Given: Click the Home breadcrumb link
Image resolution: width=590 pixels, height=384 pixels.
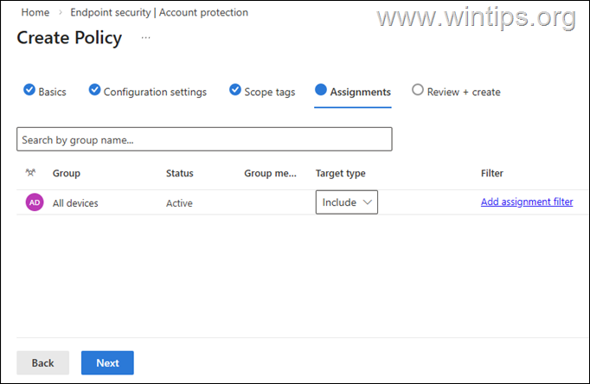Looking at the screenshot, I should click(x=35, y=12).
